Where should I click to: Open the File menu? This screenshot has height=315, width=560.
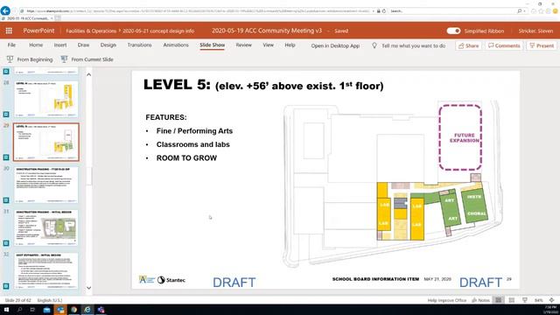(x=11, y=45)
